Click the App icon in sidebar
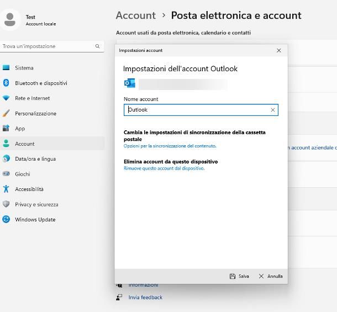This screenshot has width=337, height=312. point(6,128)
